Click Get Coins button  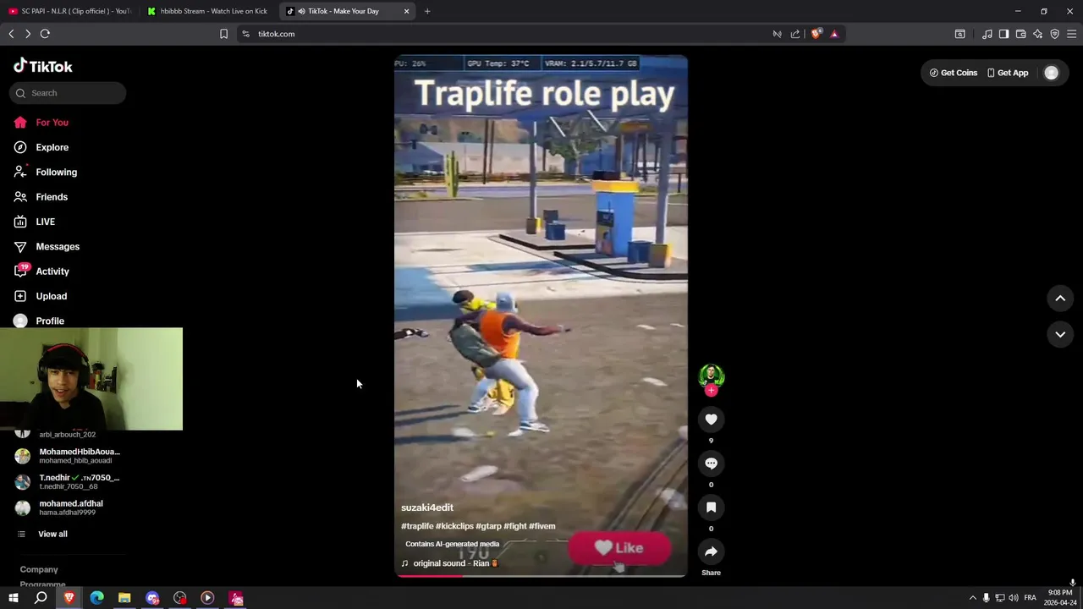click(954, 73)
